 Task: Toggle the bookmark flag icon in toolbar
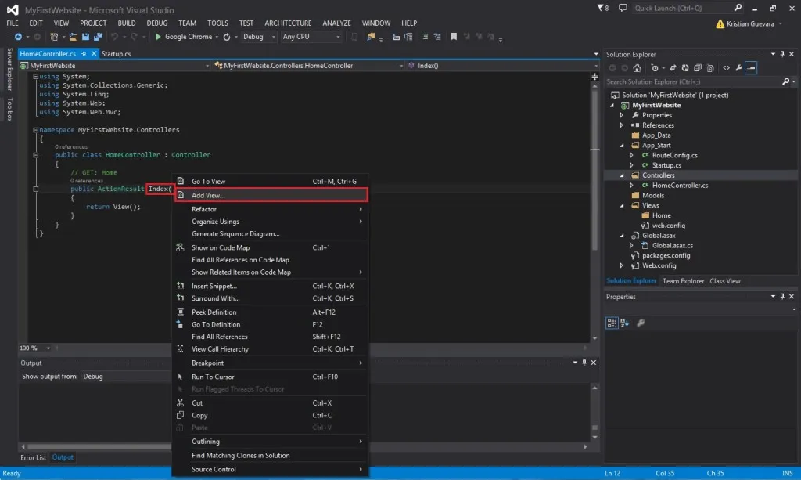[x=454, y=37]
